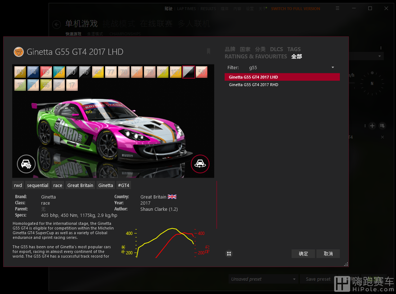
Task: Open RESULTS in main window menu
Action: 208,9
